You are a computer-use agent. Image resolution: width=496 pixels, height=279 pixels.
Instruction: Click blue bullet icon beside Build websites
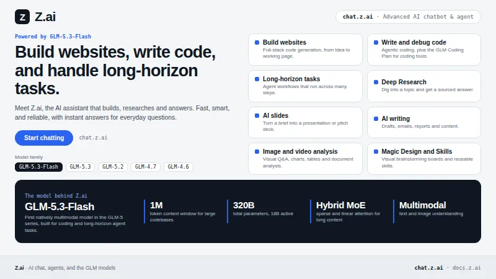257,42
